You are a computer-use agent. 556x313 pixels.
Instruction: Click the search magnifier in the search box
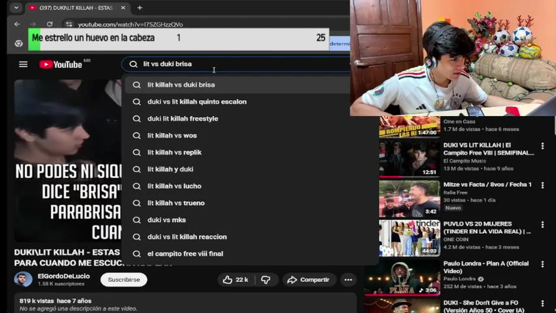(134, 64)
